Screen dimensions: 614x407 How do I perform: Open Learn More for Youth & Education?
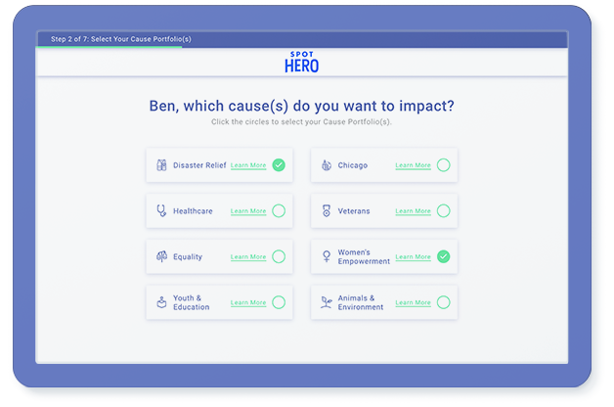[248, 302]
